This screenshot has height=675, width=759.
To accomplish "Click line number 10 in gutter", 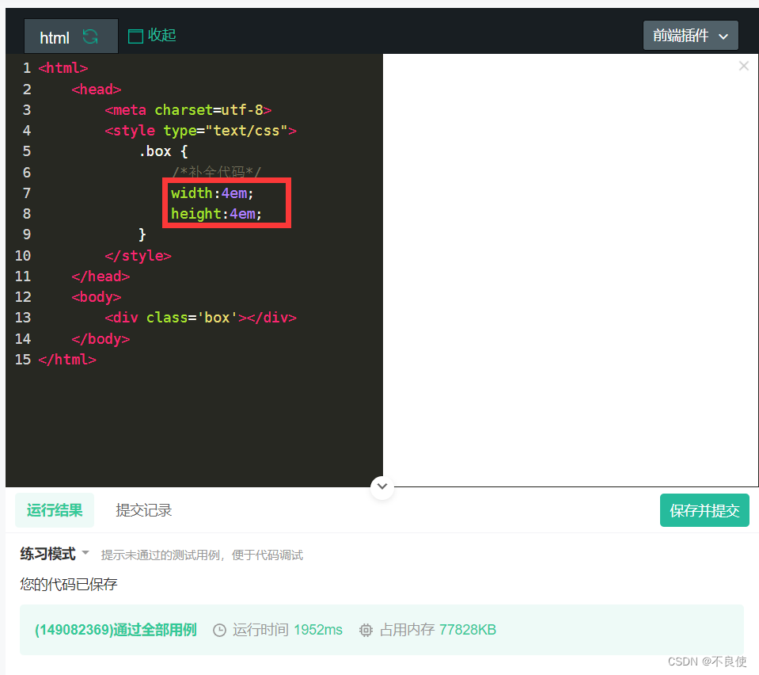I will click(23, 255).
